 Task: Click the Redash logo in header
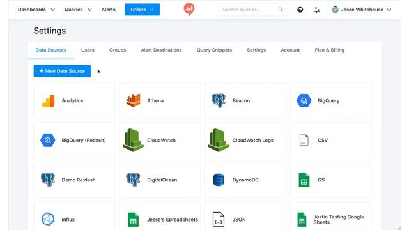pos(189,10)
